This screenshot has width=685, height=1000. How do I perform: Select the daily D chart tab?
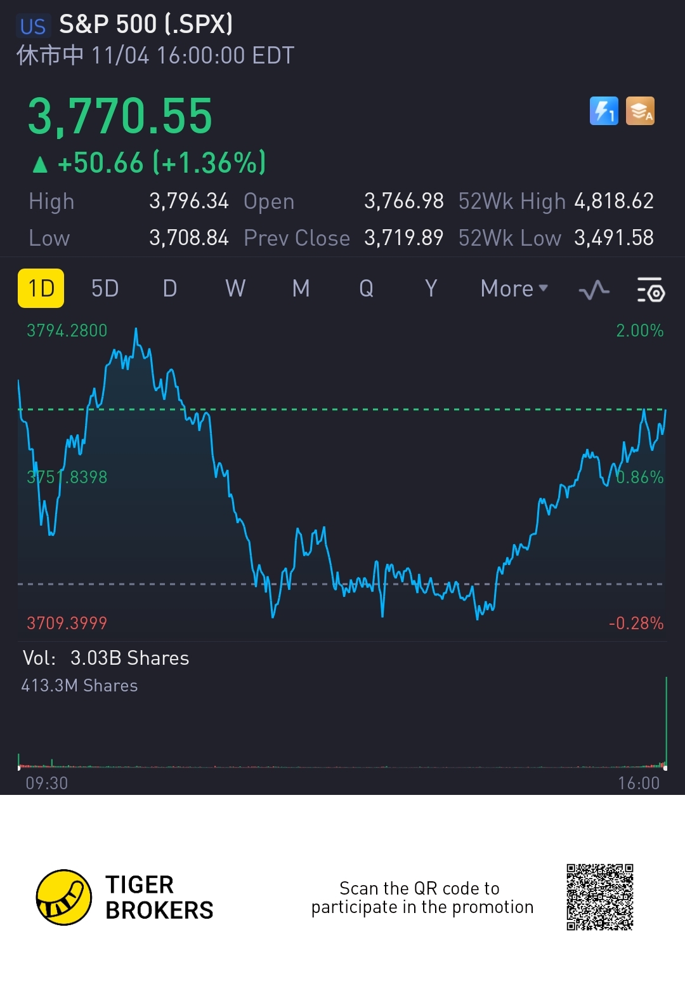tap(170, 288)
